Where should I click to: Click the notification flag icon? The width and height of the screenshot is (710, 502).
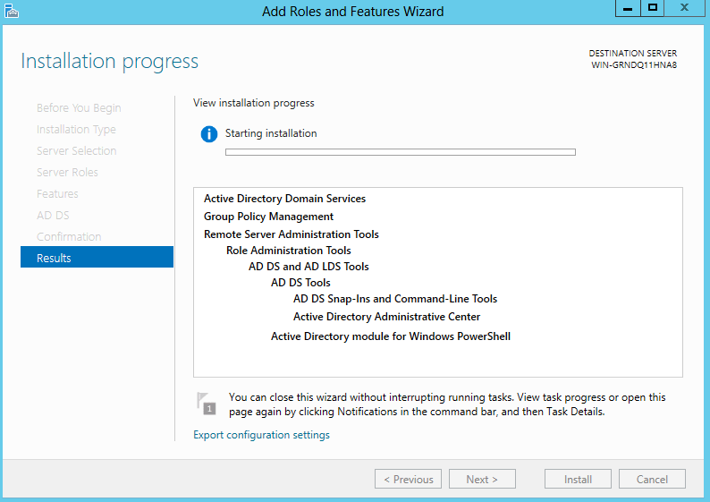(x=206, y=403)
